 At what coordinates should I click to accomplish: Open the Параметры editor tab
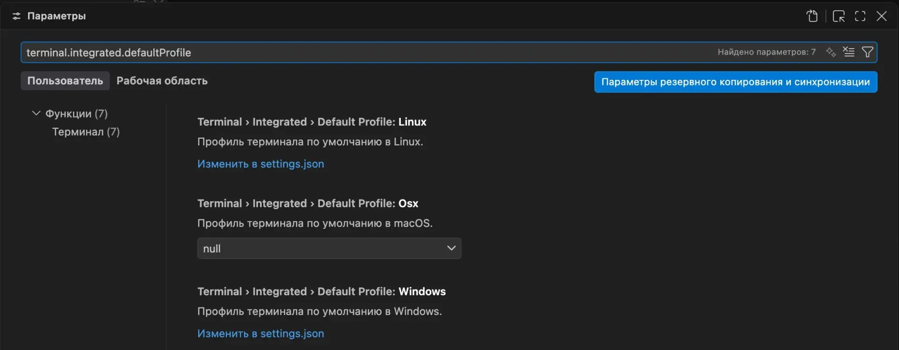pos(56,16)
